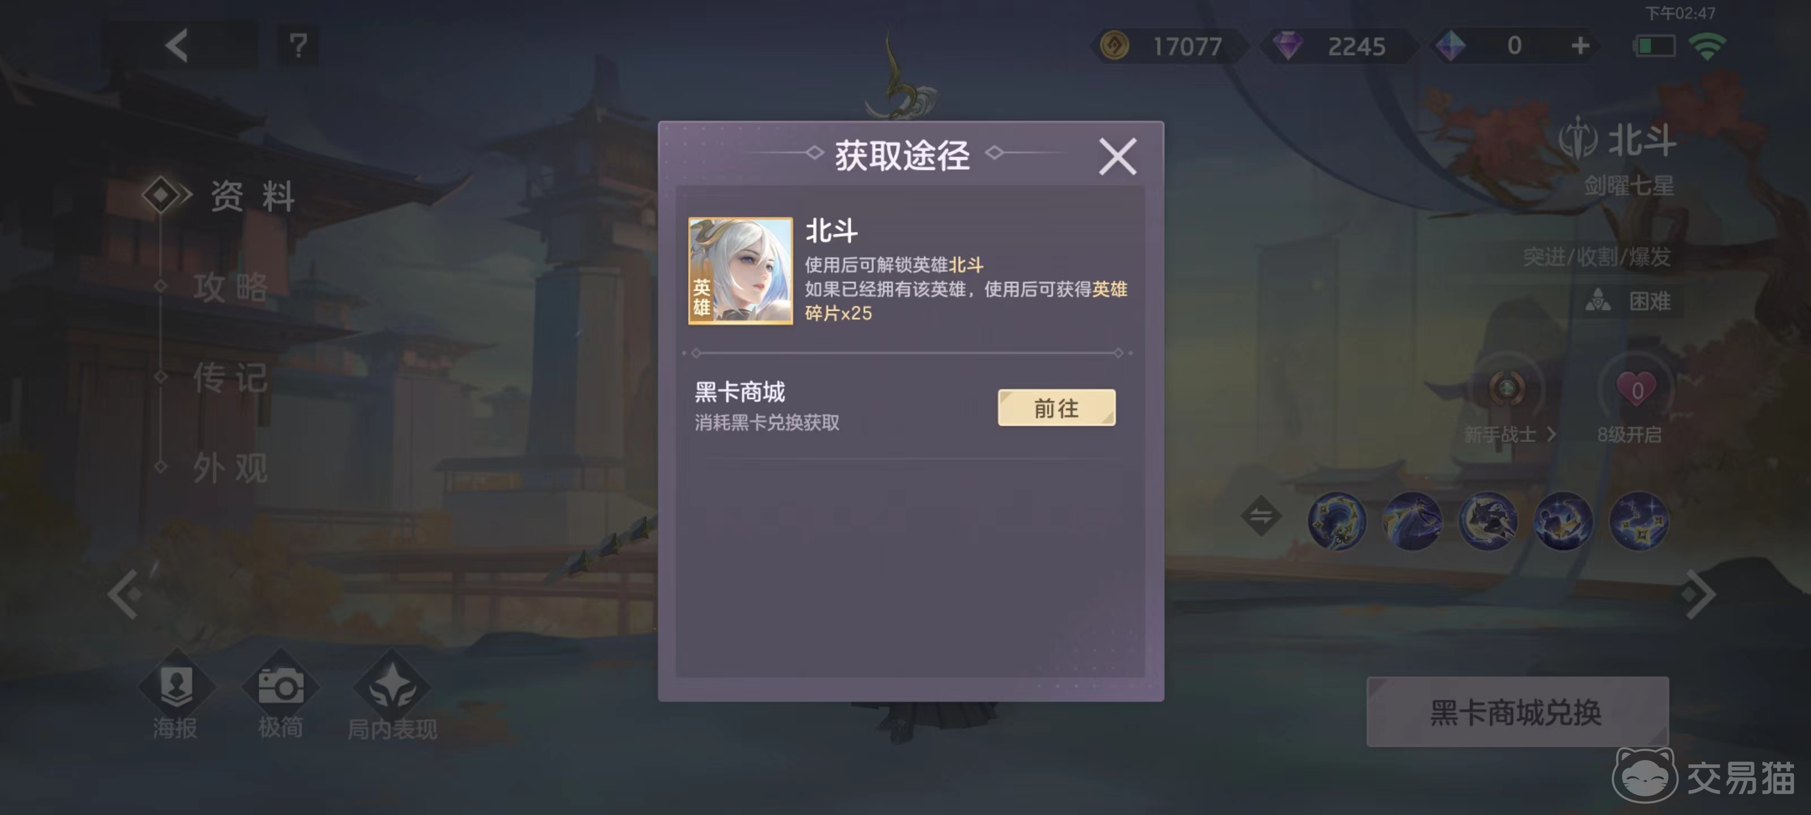This screenshot has height=815, width=1811.
Task: Go to the next hero arrow
Action: tap(1699, 595)
